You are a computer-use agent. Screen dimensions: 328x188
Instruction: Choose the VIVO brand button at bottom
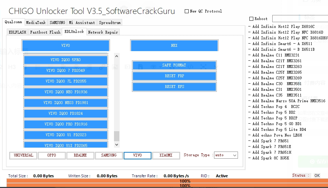click(x=138, y=155)
